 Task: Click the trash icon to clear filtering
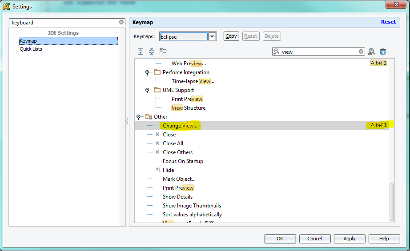pyautogui.click(x=383, y=52)
